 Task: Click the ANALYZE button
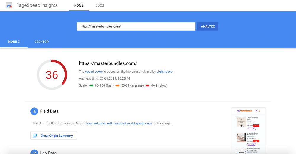point(208,26)
